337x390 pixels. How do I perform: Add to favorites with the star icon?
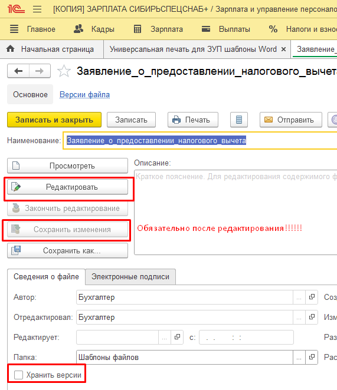64,71
